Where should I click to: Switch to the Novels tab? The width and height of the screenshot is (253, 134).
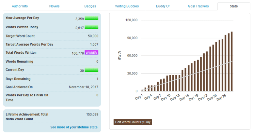[54, 6]
